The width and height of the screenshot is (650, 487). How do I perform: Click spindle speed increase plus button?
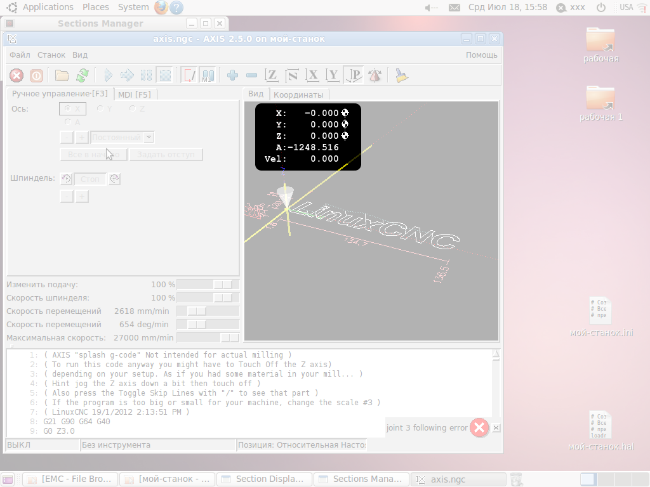[82, 197]
